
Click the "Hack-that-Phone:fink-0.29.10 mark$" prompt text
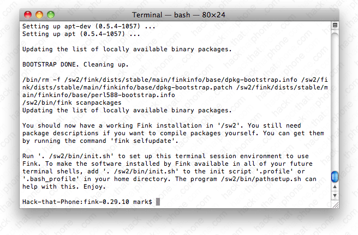[87, 202]
